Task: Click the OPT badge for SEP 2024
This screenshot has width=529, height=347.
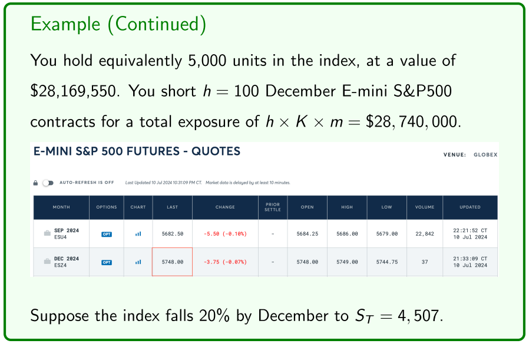Action: click(107, 234)
